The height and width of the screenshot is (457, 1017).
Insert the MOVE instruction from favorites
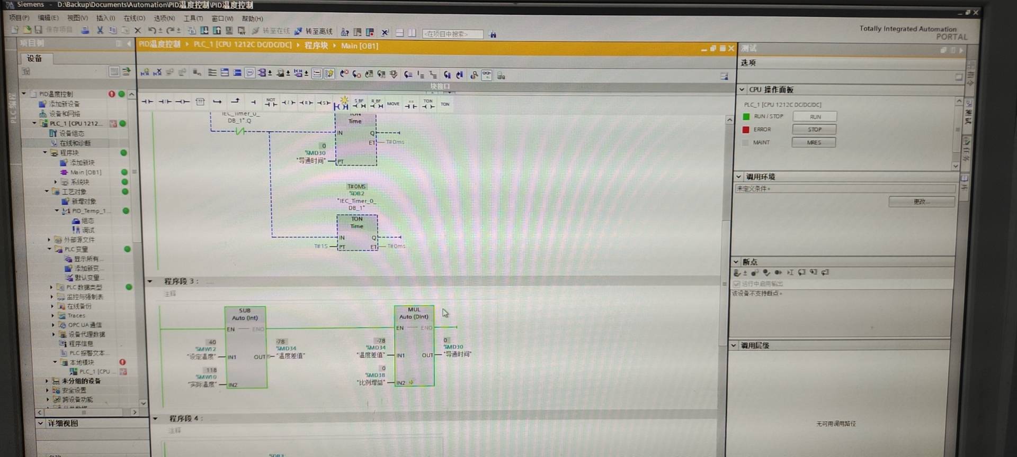pos(393,104)
